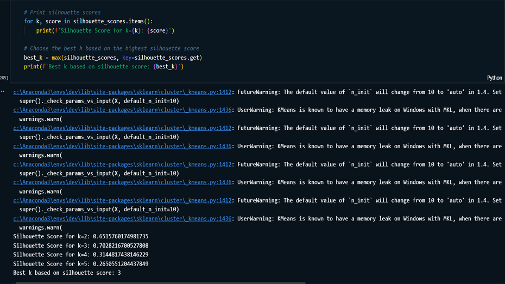Click the Silhouette Score for k=3 output line
The width and height of the screenshot is (505, 284).
tap(80, 245)
